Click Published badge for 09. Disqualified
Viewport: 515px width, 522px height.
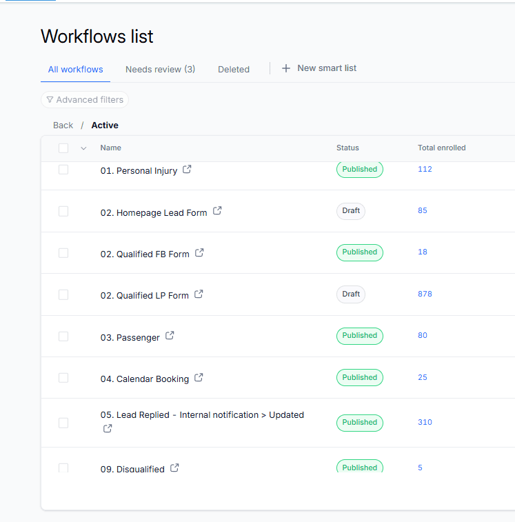tap(360, 466)
